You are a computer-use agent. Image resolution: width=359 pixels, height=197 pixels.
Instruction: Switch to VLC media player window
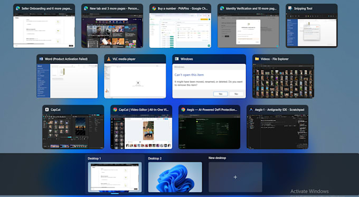pos(135,76)
